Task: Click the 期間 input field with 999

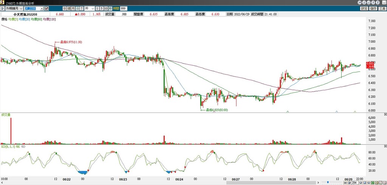Action: tap(123, 8)
